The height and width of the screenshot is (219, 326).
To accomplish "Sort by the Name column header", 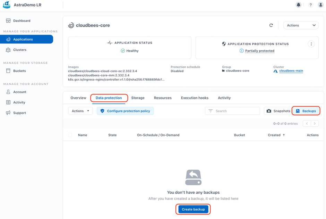I will point(83,135).
